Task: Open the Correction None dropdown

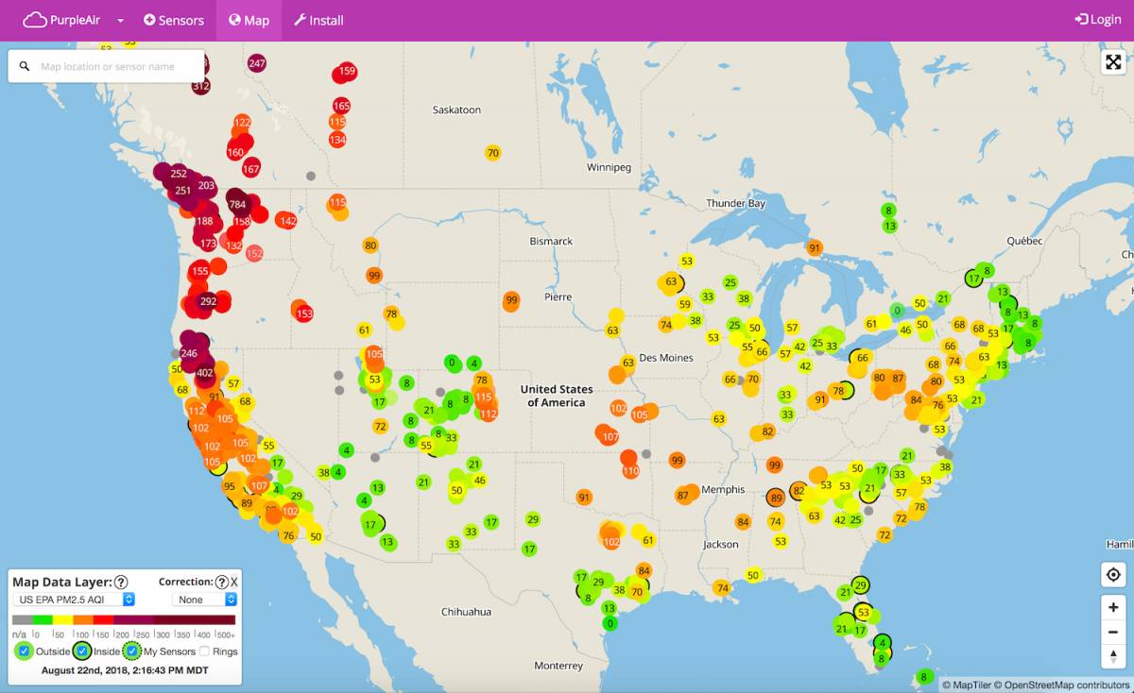Action: (x=202, y=600)
